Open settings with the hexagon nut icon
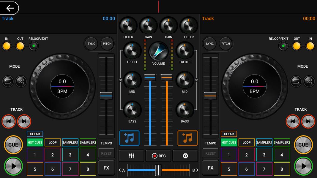This screenshot has height=178, width=317. (x=185, y=156)
